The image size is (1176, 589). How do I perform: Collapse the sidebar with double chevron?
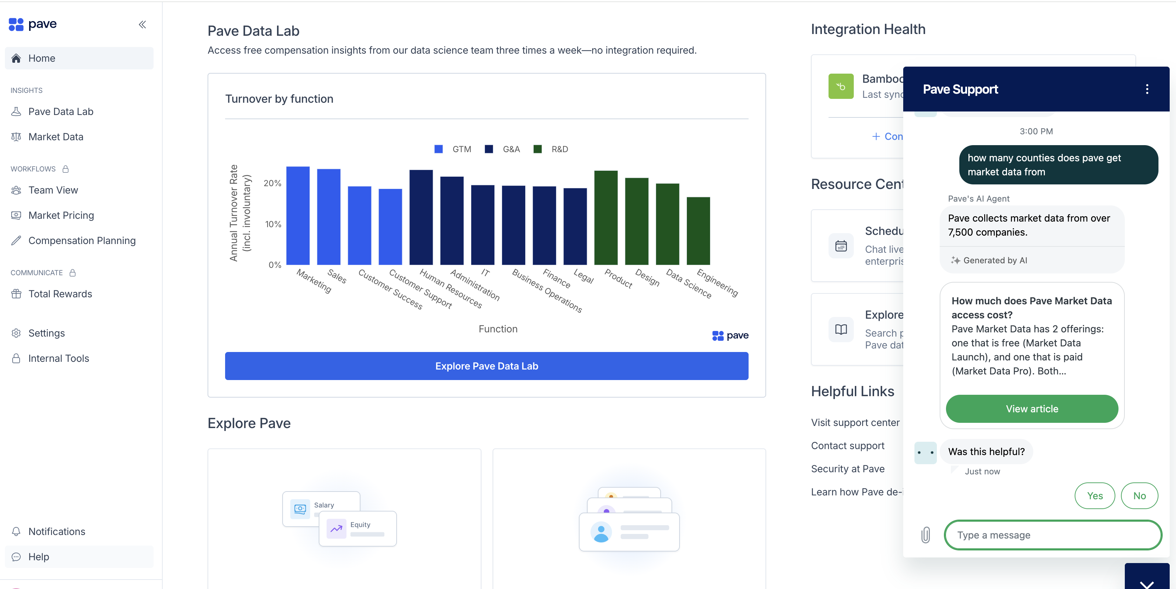[142, 25]
